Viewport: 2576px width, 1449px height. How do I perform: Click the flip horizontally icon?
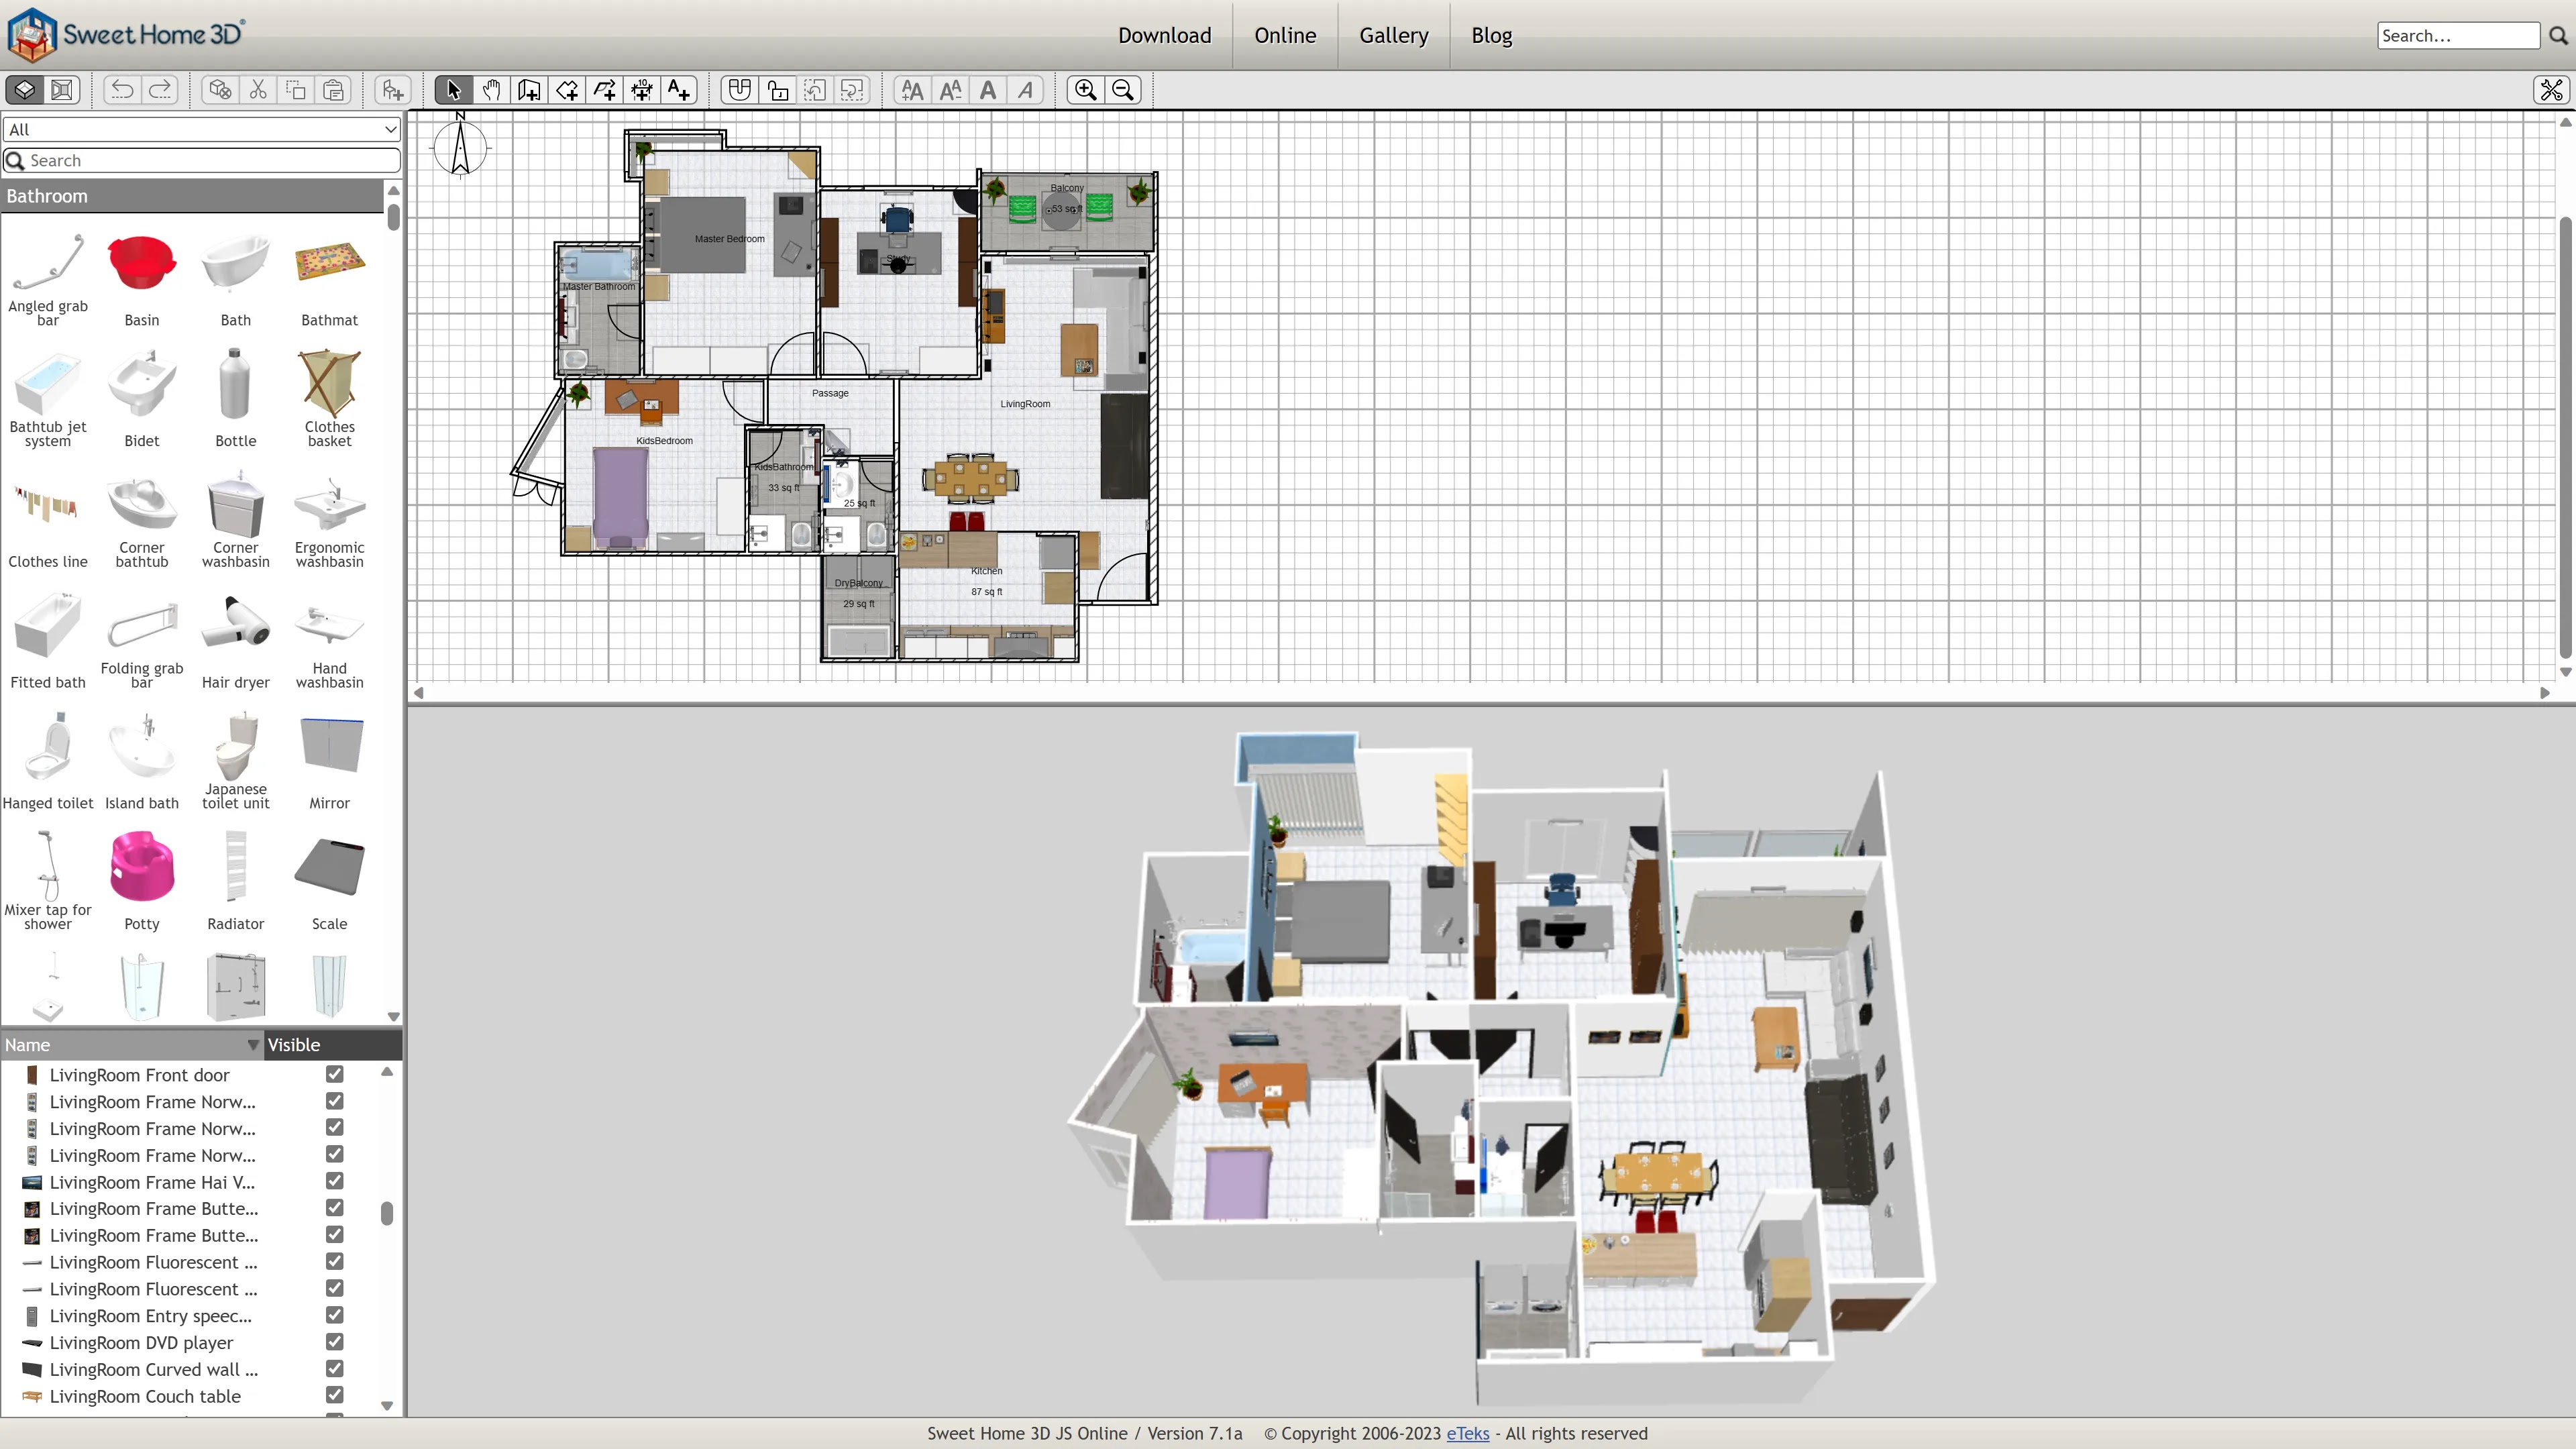pos(815,90)
